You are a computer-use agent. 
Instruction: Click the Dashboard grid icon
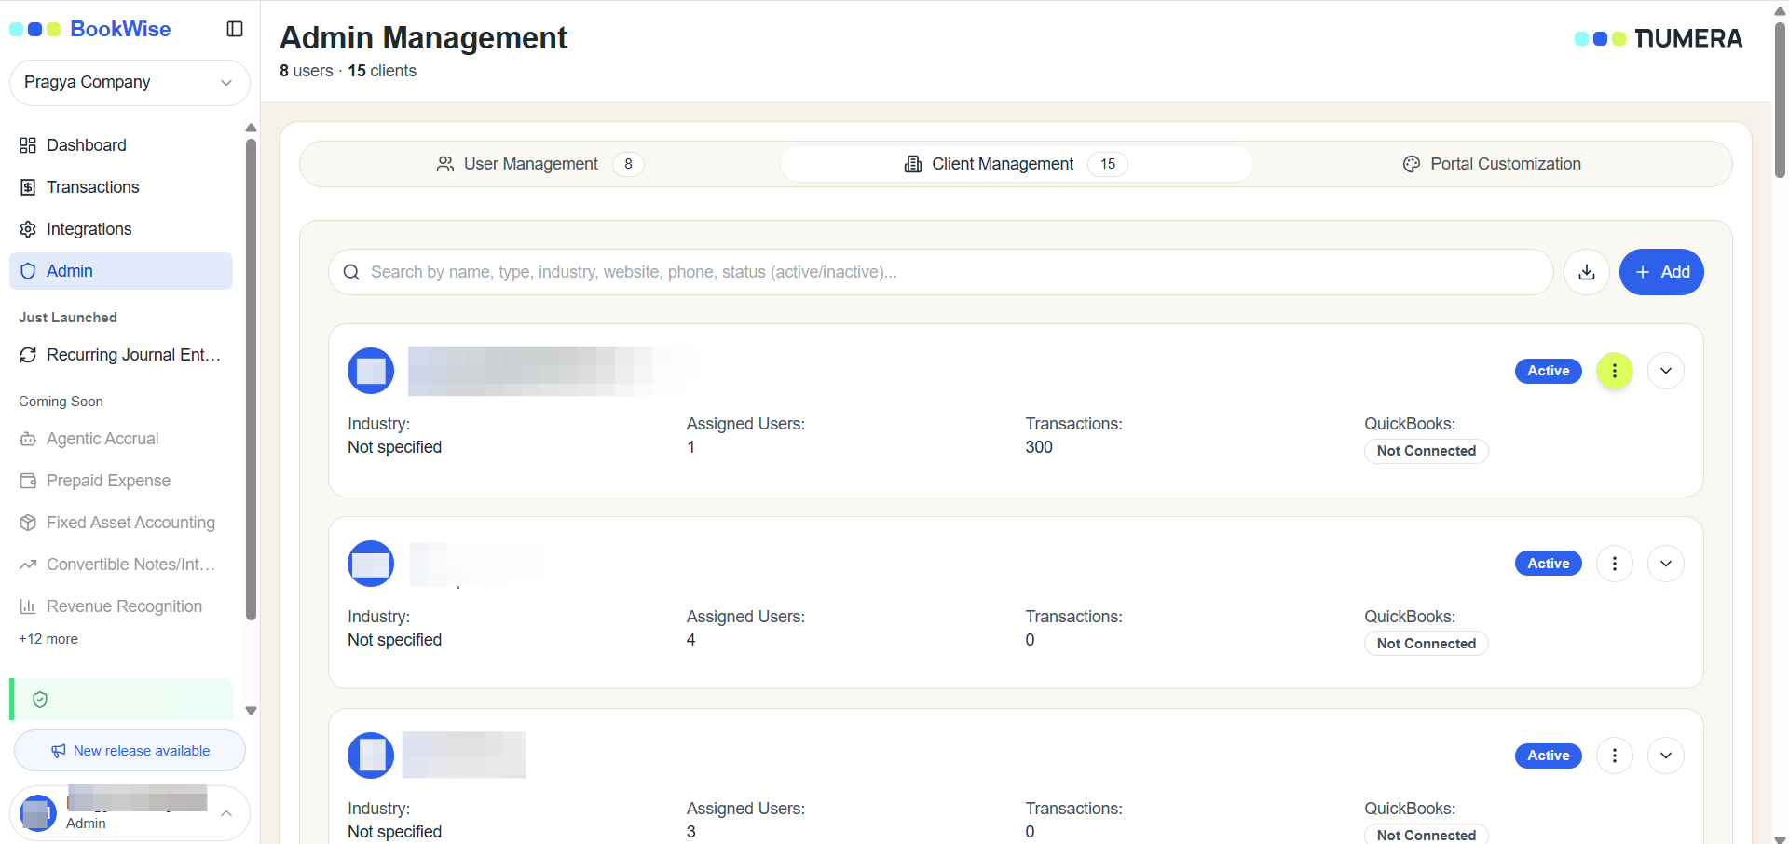(x=28, y=145)
